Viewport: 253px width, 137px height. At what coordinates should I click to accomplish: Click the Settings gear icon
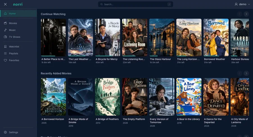5,132
